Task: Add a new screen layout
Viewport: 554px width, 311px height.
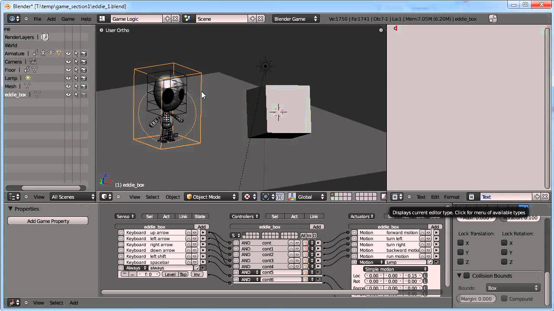Action: pos(167,19)
